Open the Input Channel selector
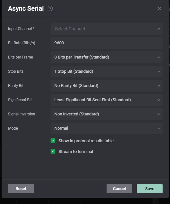The height and width of the screenshot is (204, 170). tap(107, 29)
